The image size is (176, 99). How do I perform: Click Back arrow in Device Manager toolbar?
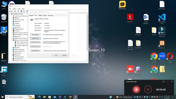click(x=10, y=11)
